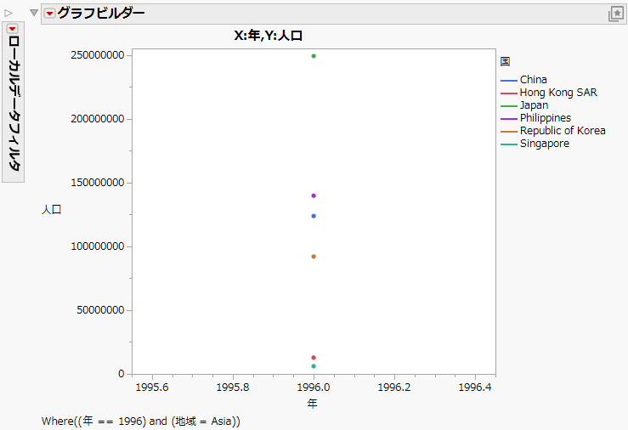This screenshot has width=628, height=430.
Task: Click the 100000000 Y axis tick label
Action: pyautogui.click(x=98, y=246)
